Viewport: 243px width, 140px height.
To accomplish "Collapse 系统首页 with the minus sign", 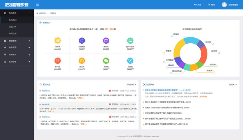I will coord(29,13).
